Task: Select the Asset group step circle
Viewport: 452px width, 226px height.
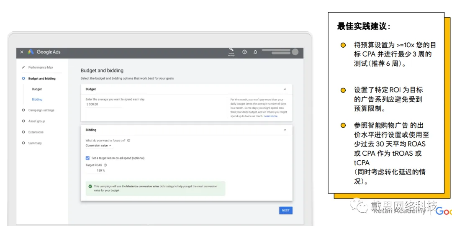Action: pos(23,121)
